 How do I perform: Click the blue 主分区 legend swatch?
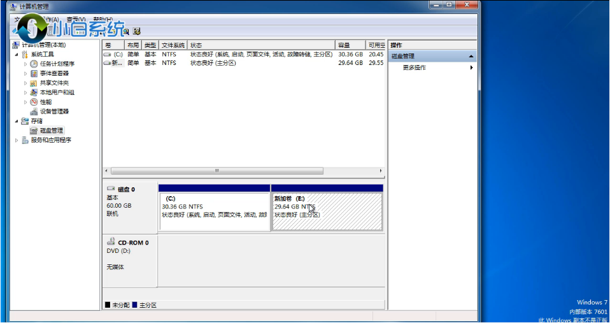[x=134, y=305]
